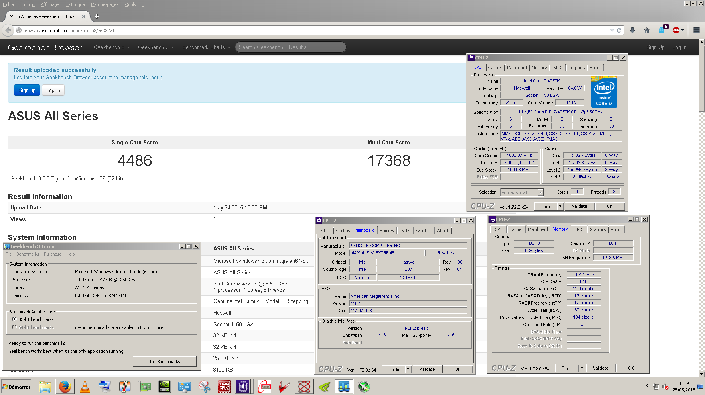Click the Firefox icon in the taskbar

tap(65, 387)
